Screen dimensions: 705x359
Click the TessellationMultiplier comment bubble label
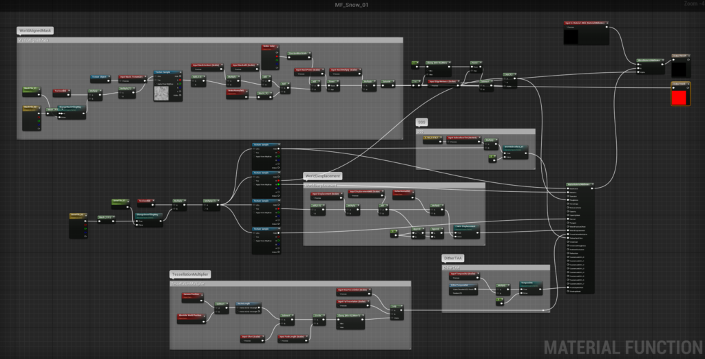190,274
